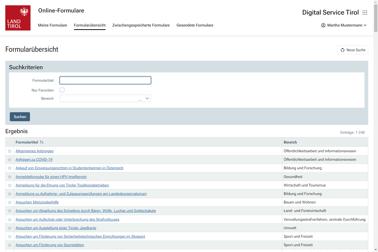
Task: Click the page vertical scrollbar
Action: coord(376,133)
